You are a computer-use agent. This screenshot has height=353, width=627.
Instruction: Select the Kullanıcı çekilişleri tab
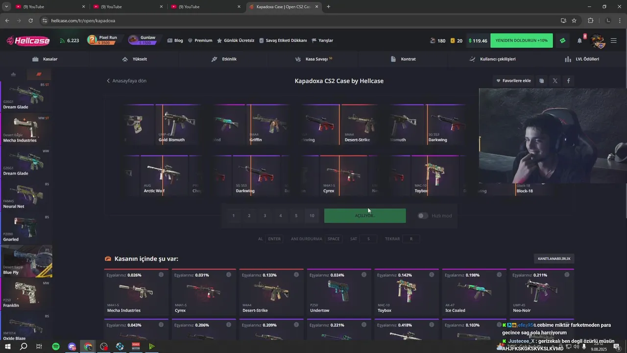(492, 59)
